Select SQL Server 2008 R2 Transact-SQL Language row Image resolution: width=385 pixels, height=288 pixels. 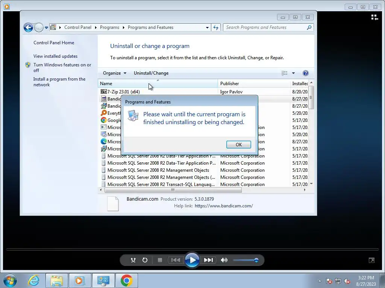(x=203, y=184)
